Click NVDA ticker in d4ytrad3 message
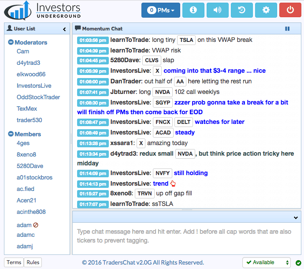304x269 pixels. click(x=185, y=154)
